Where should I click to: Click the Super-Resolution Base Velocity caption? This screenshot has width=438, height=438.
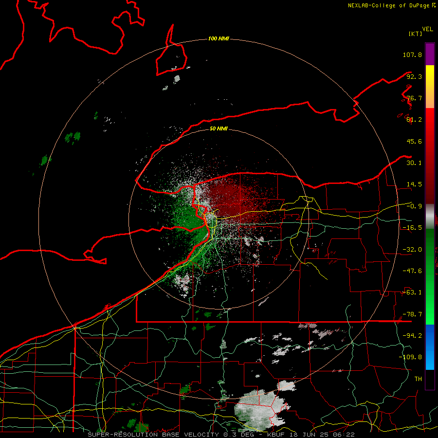coord(221,435)
